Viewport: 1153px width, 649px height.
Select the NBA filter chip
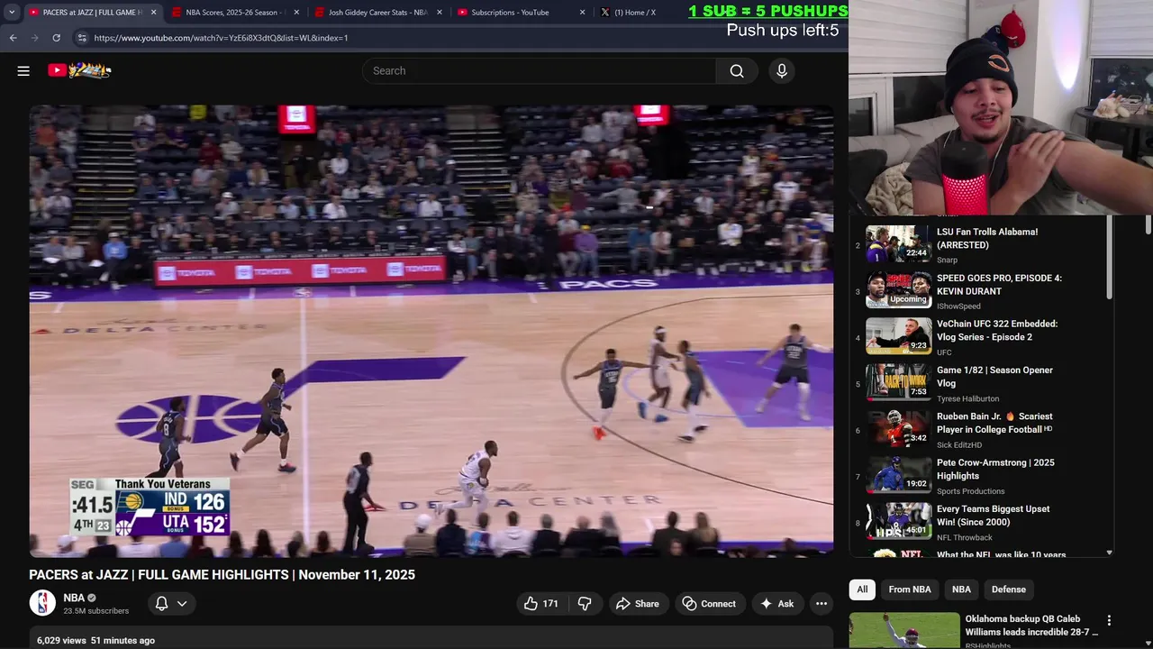tap(961, 590)
